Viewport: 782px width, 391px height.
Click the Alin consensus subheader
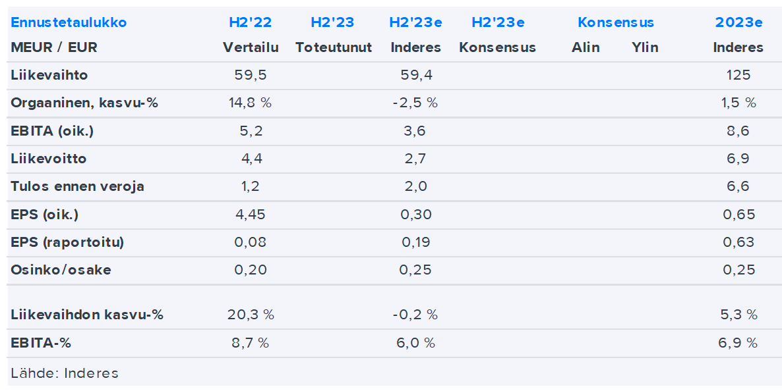(586, 47)
